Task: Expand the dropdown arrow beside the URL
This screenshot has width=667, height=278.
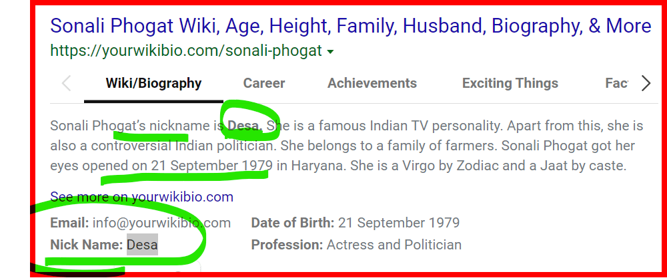Action: (331, 51)
